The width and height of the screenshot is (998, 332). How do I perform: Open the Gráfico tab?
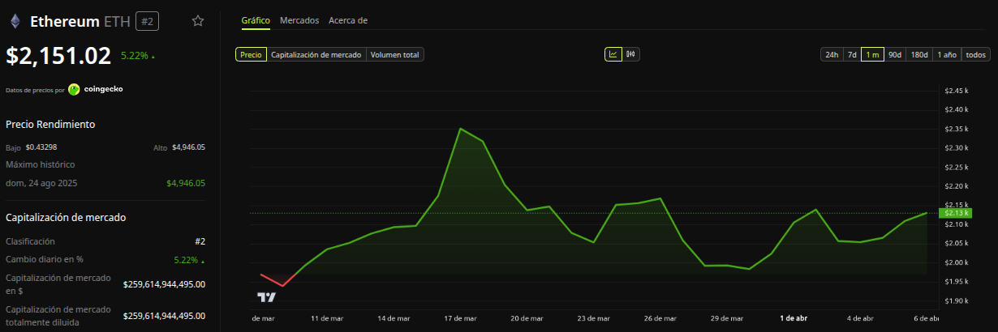256,20
